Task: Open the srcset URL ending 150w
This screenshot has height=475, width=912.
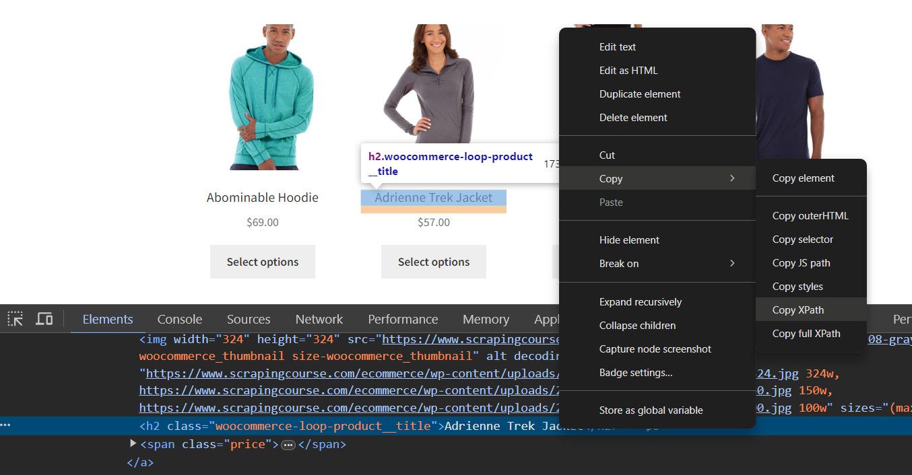Action: pos(349,391)
